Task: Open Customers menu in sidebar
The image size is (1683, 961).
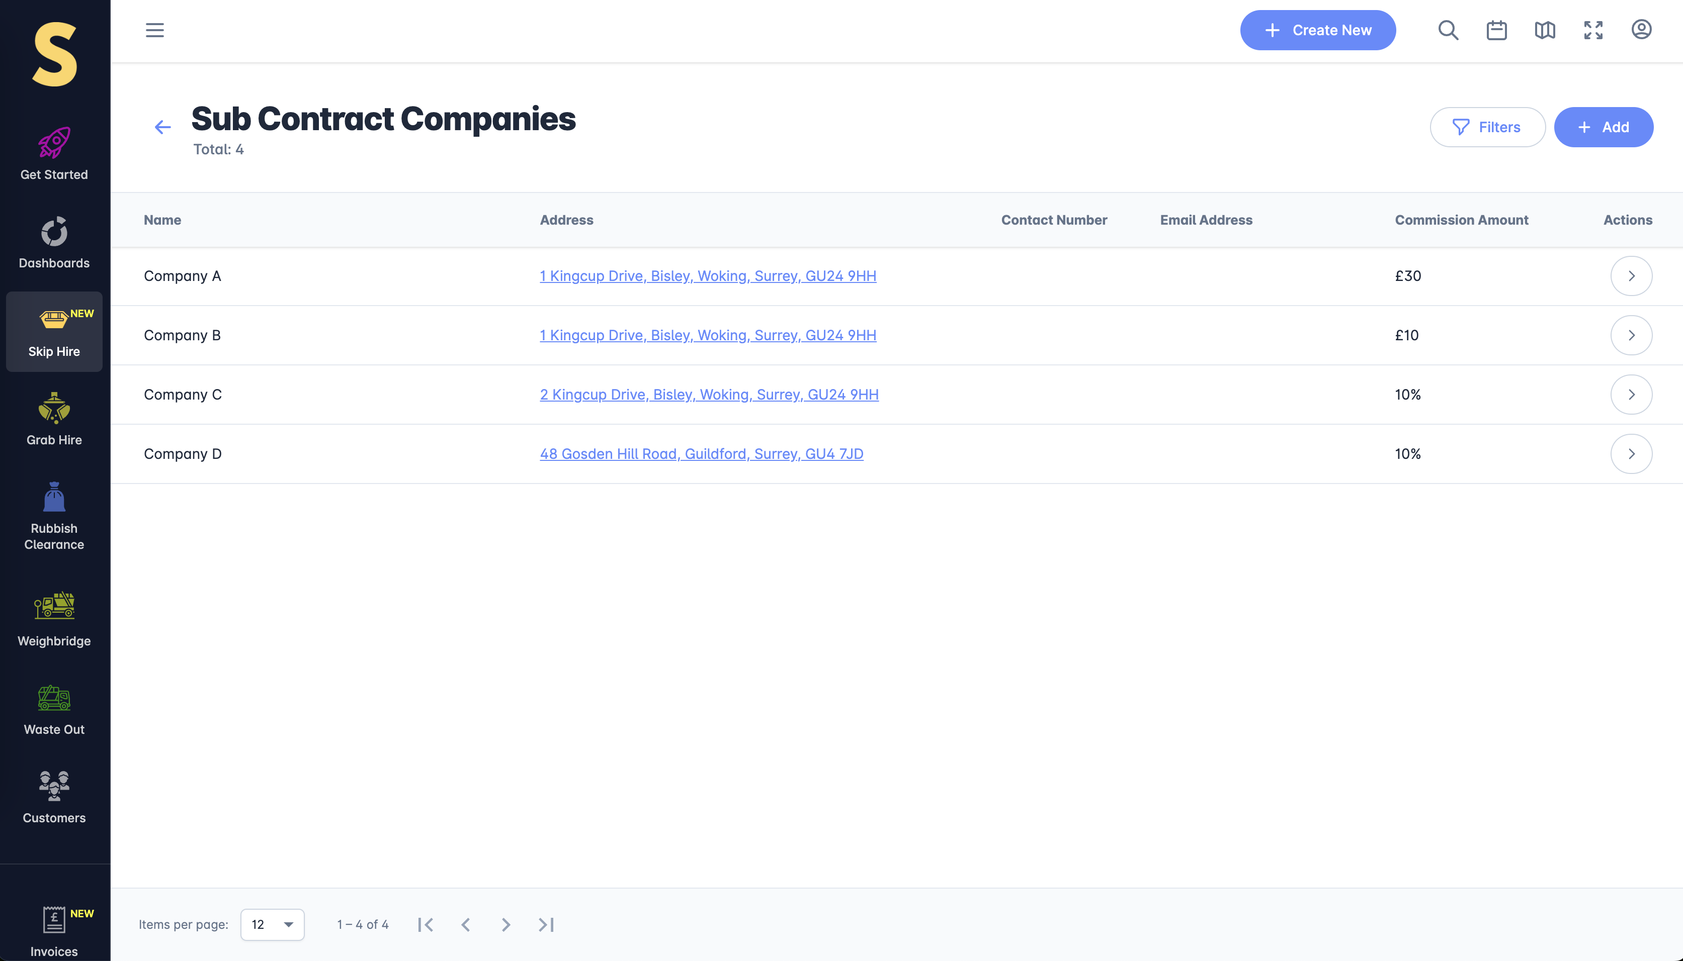Action: tap(54, 797)
